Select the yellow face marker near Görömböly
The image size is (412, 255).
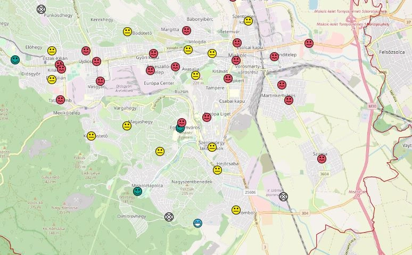pyautogui.click(x=236, y=210)
